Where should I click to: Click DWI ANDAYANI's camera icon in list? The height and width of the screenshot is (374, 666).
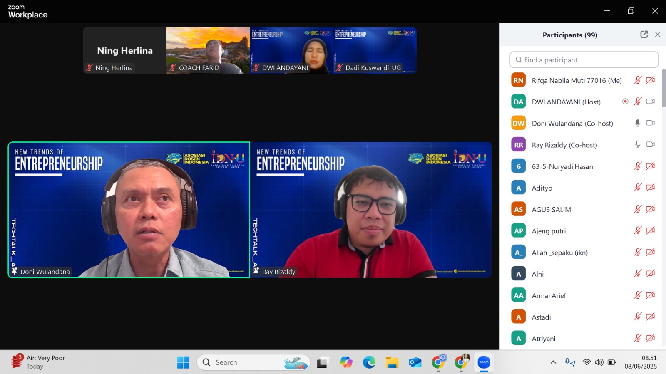[x=650, y=102]
